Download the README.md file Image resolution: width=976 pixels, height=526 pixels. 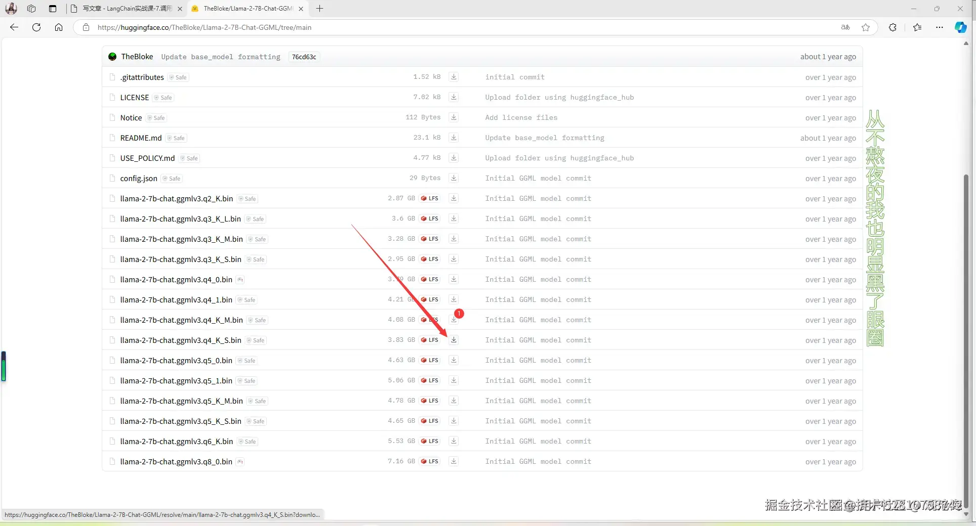[454, 138]
